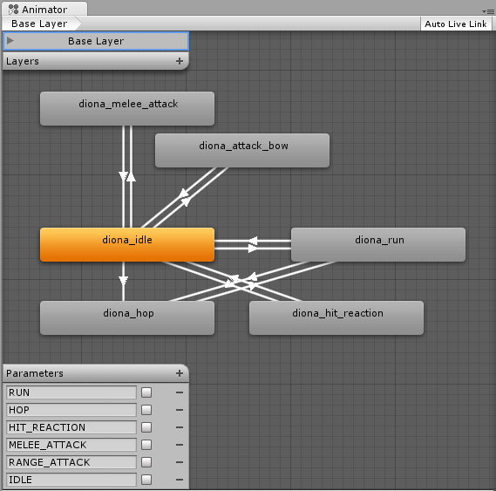Select the diona_idle state node
Image resolution: width=496 pixels, height=491 pixels.
(127, 245)
